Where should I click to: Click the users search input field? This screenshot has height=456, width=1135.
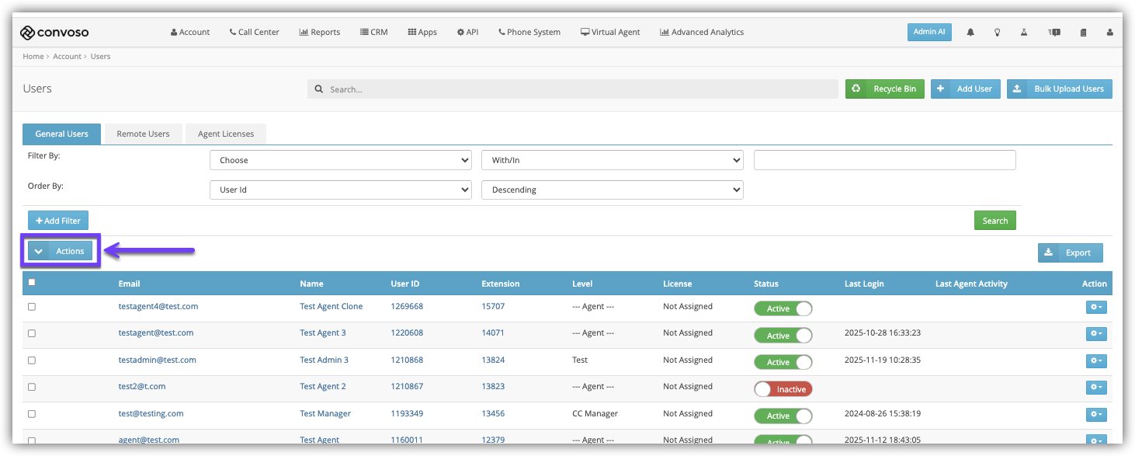(x=572, y=89)
